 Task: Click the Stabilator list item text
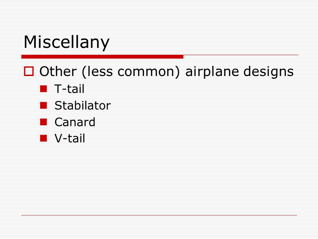click(x=82, y=106)
